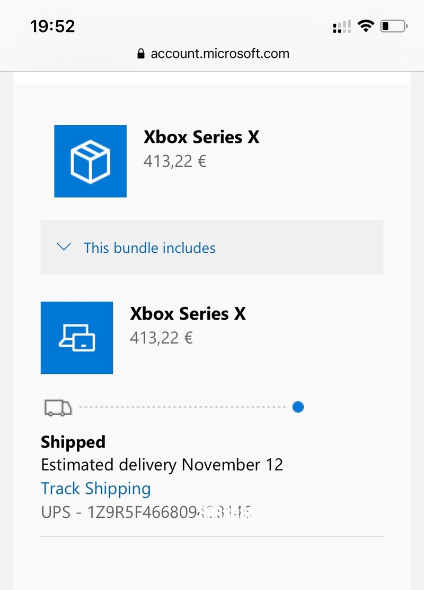424x590 pixels.
Task: Tap the price below the first Xbox title
Action: (x=174, y=161)
